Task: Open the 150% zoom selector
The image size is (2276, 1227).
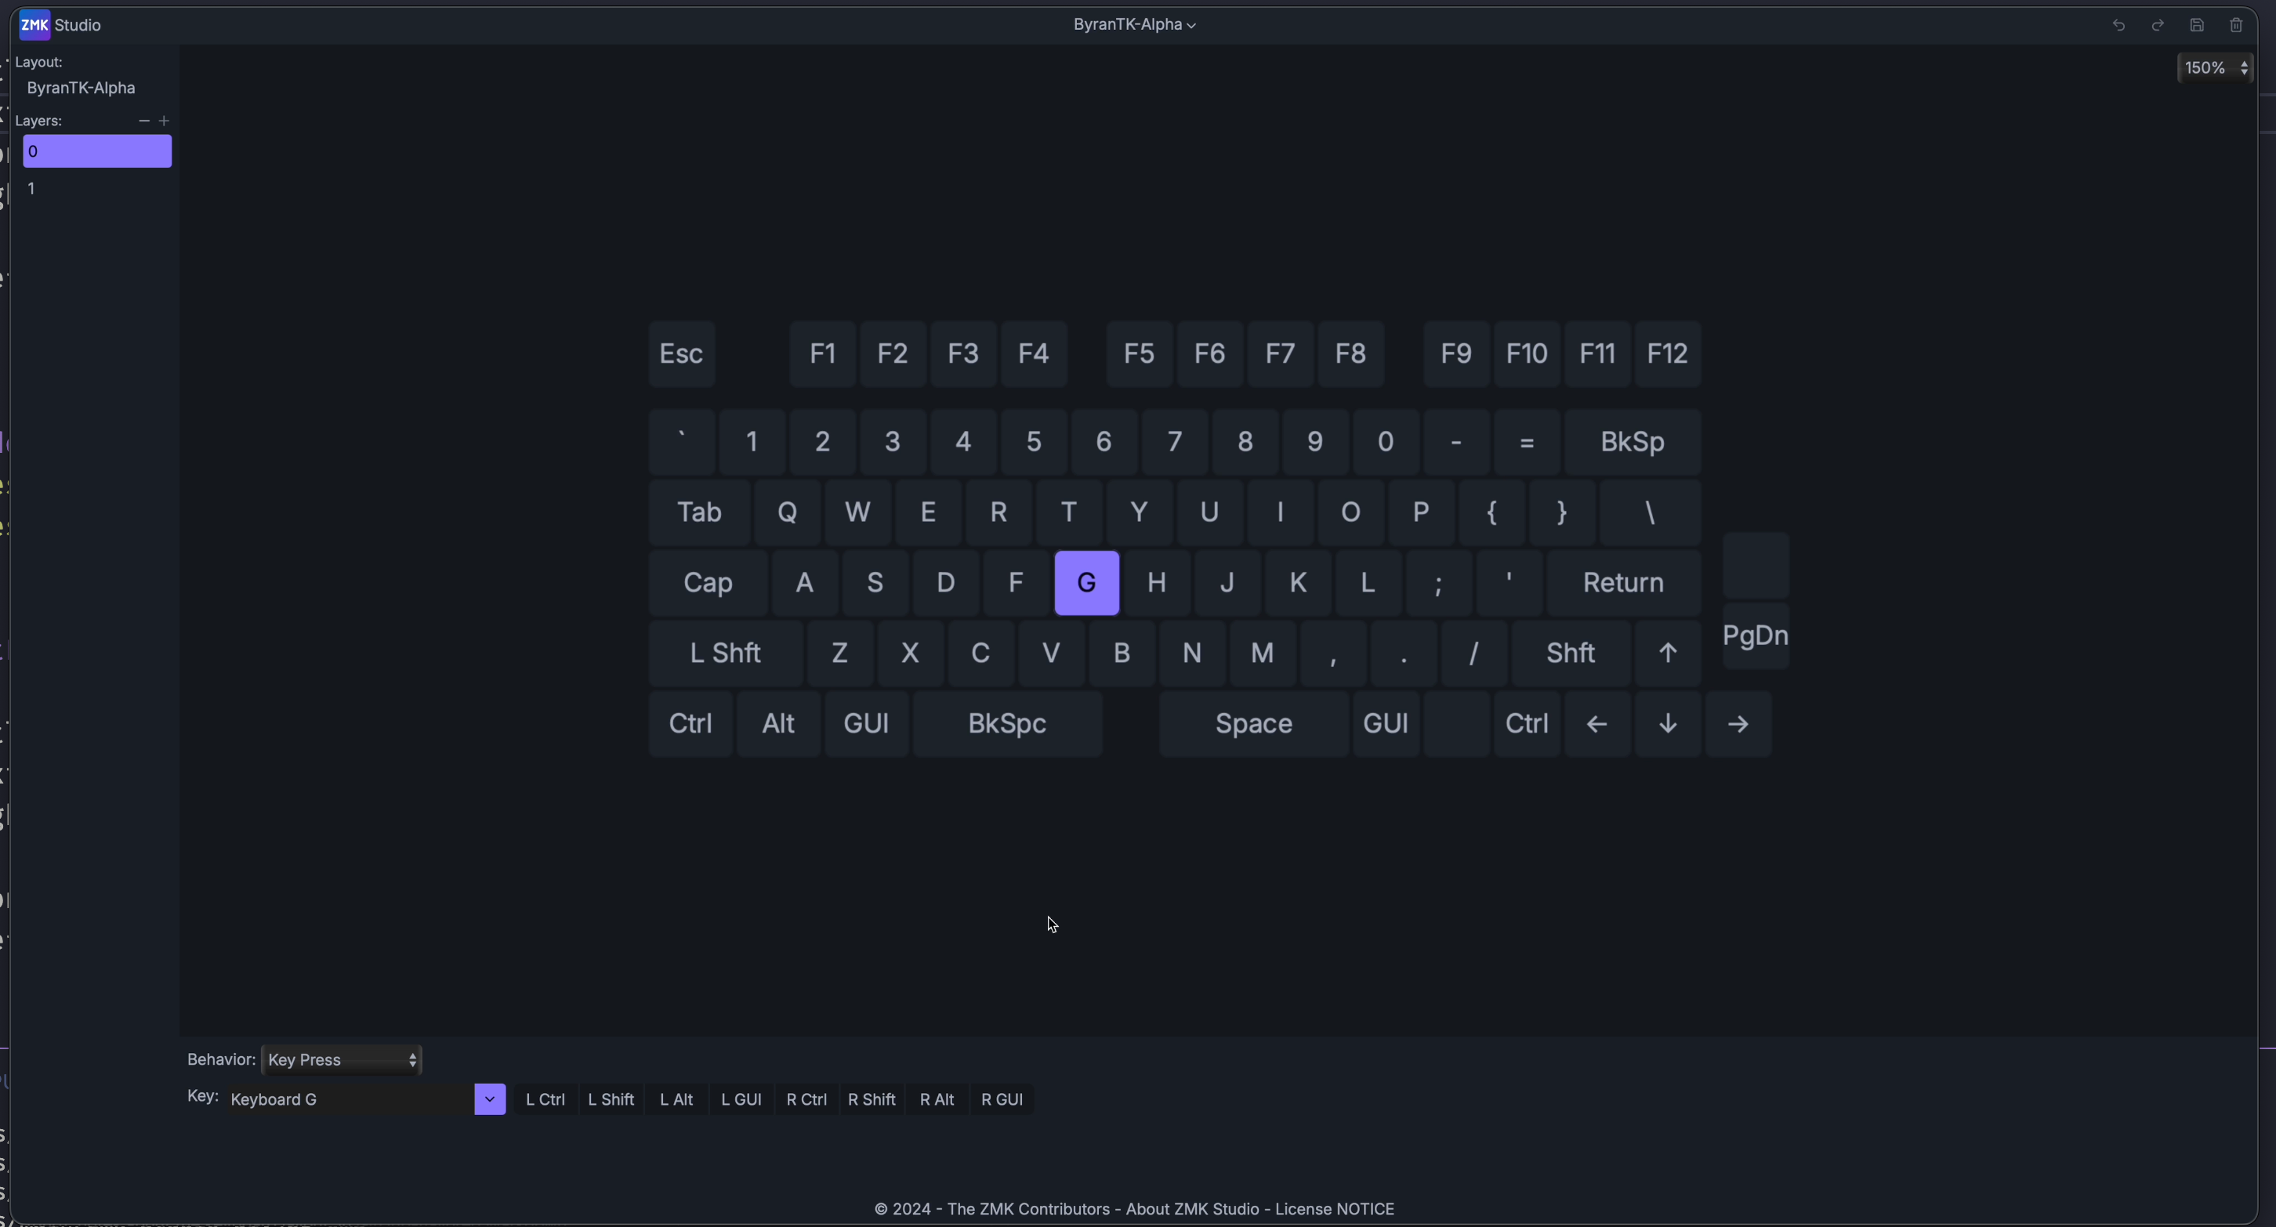Action: point(2215,68)
